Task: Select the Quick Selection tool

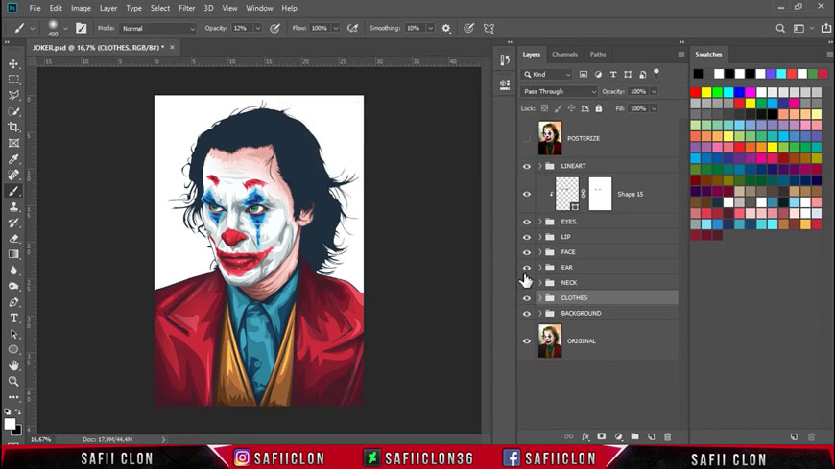Action: pos(13,111)
